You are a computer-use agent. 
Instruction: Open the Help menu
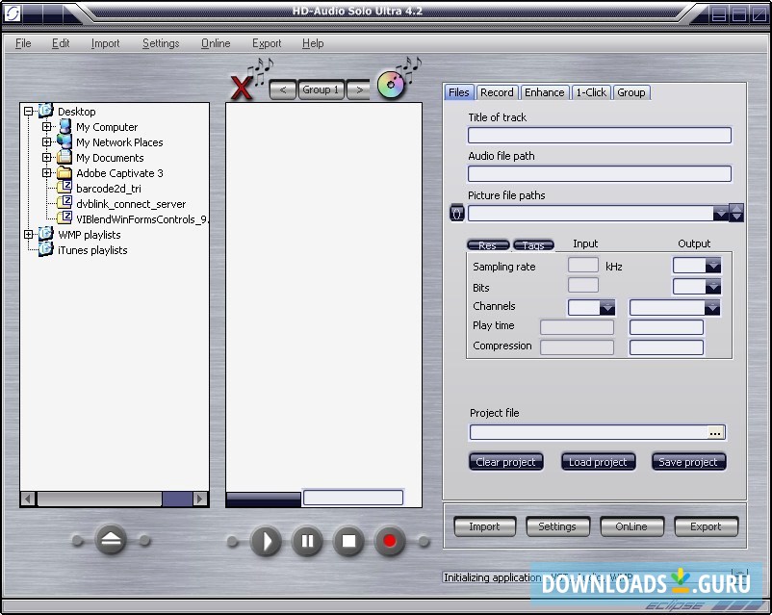(313, 43)
